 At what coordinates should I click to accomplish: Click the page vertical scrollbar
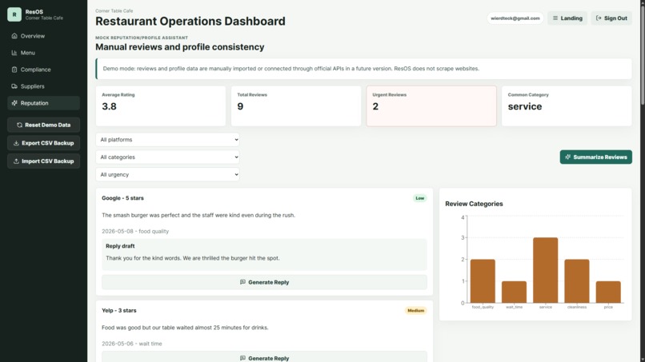642,54
